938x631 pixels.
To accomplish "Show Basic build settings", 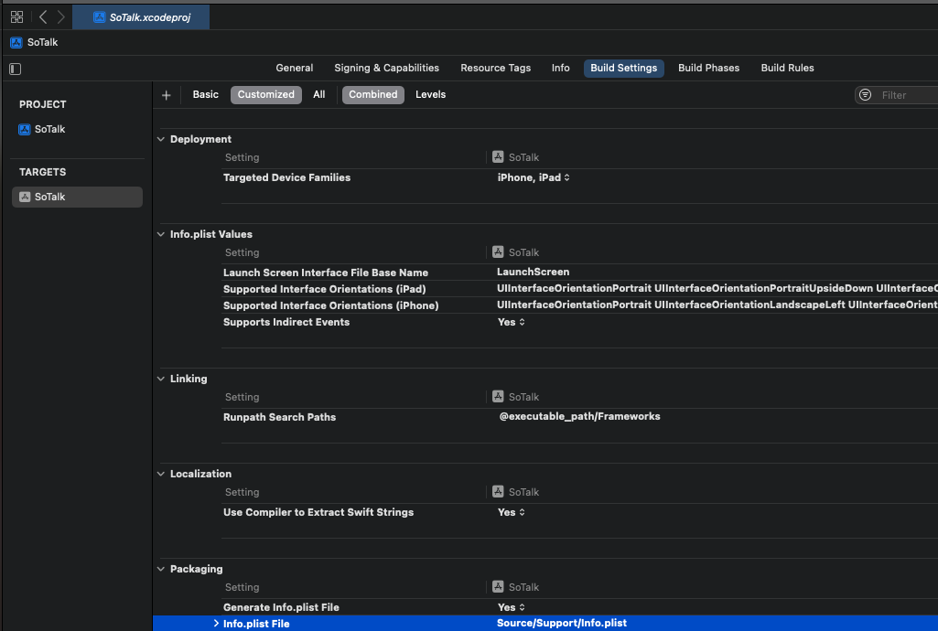I will [205, 94].
